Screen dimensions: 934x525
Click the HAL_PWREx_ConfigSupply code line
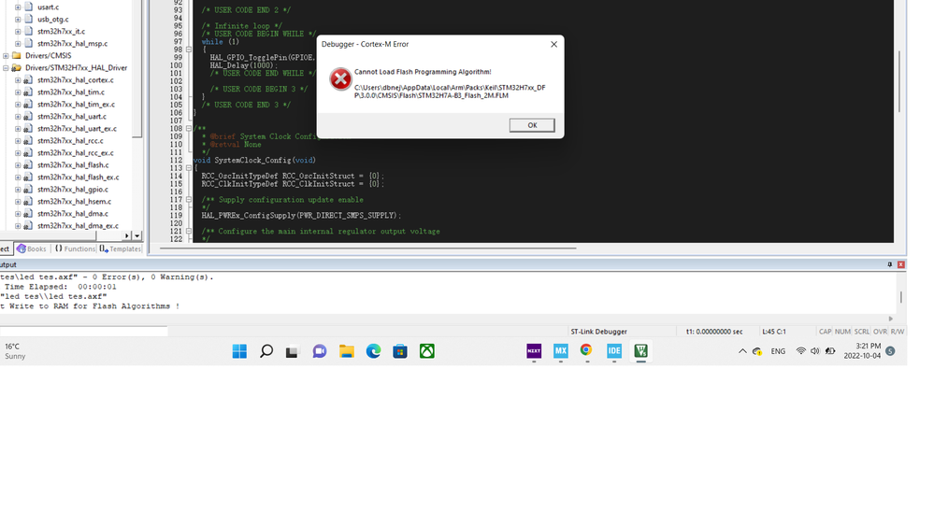301,216
